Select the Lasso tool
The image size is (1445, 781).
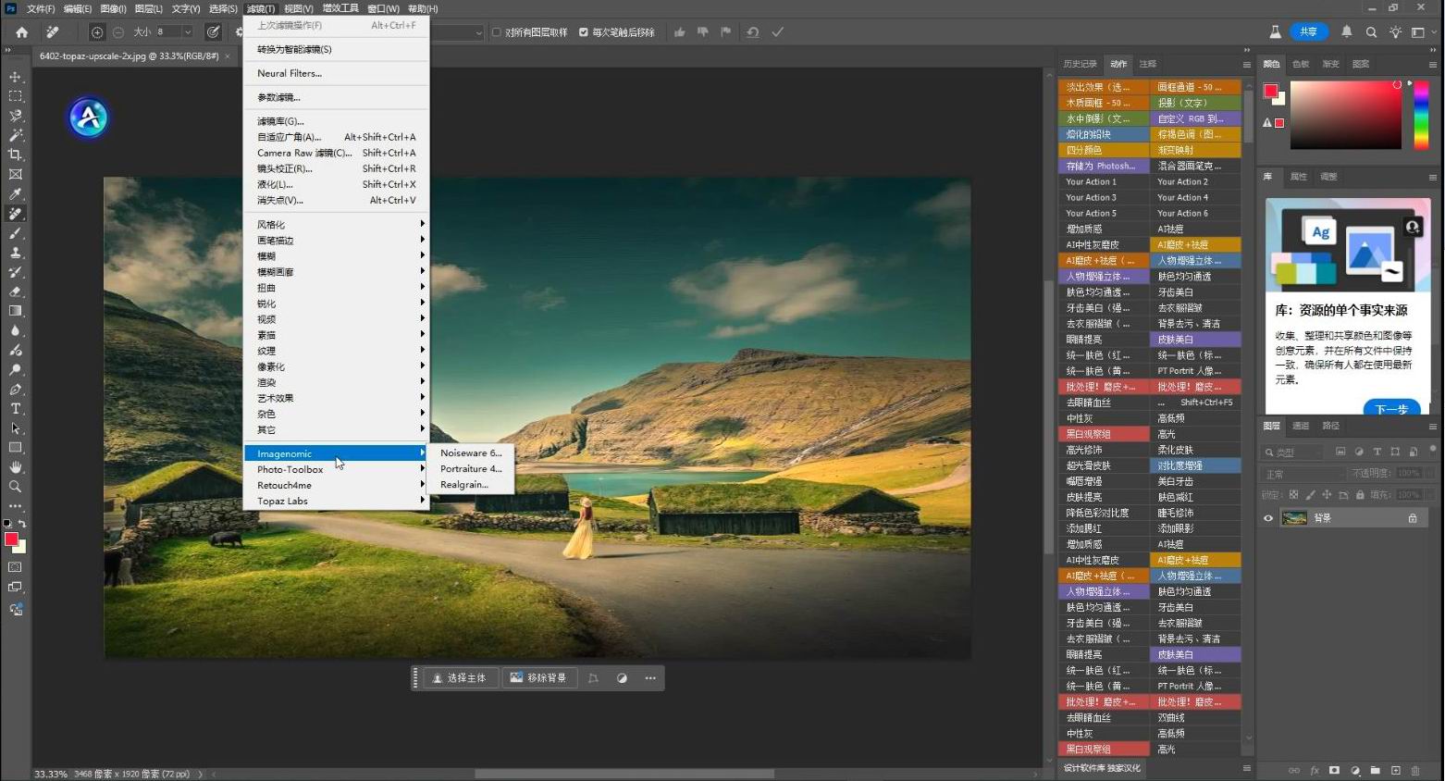(x=16, y=116)
